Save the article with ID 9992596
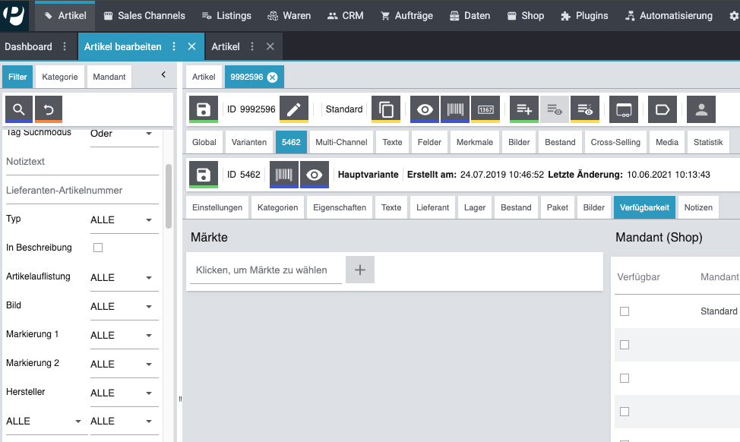 click(x=204, y=109)
